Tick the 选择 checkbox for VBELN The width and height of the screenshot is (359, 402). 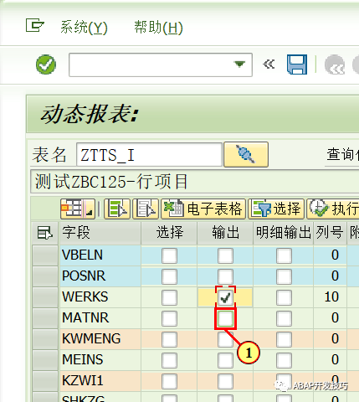point(169,255)
